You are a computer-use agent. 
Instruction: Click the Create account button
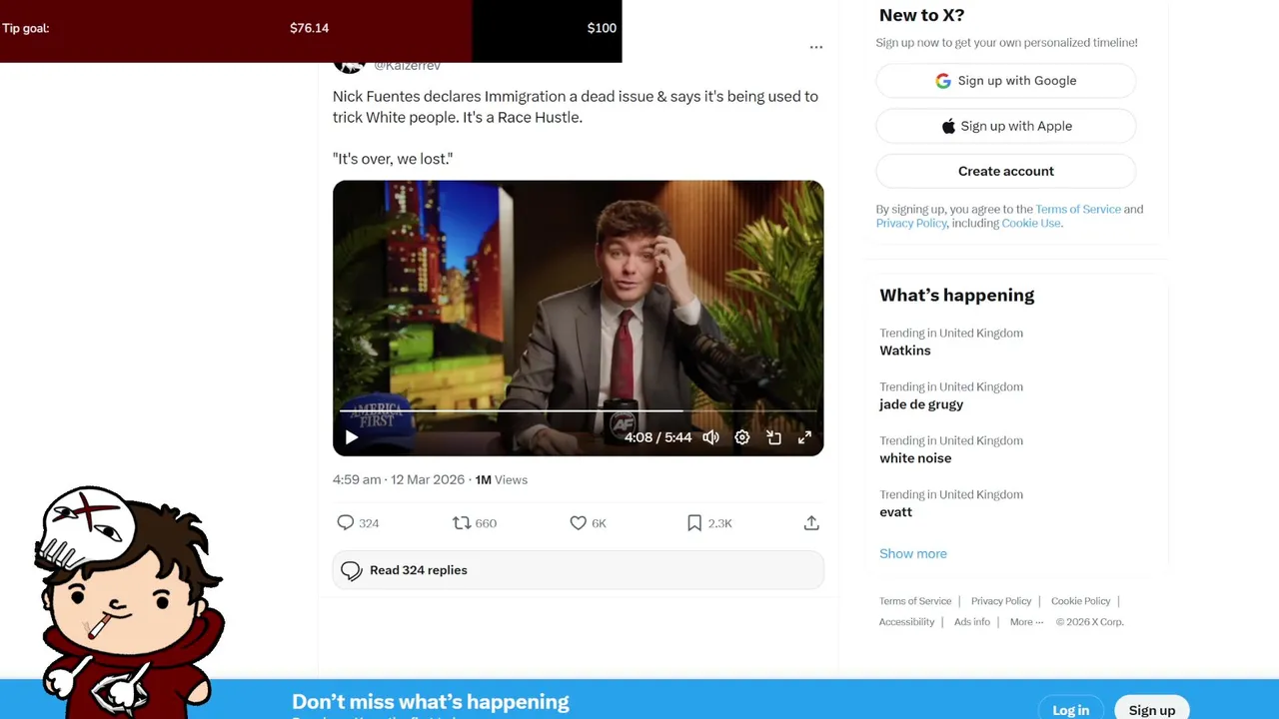tap(1006, 171)
